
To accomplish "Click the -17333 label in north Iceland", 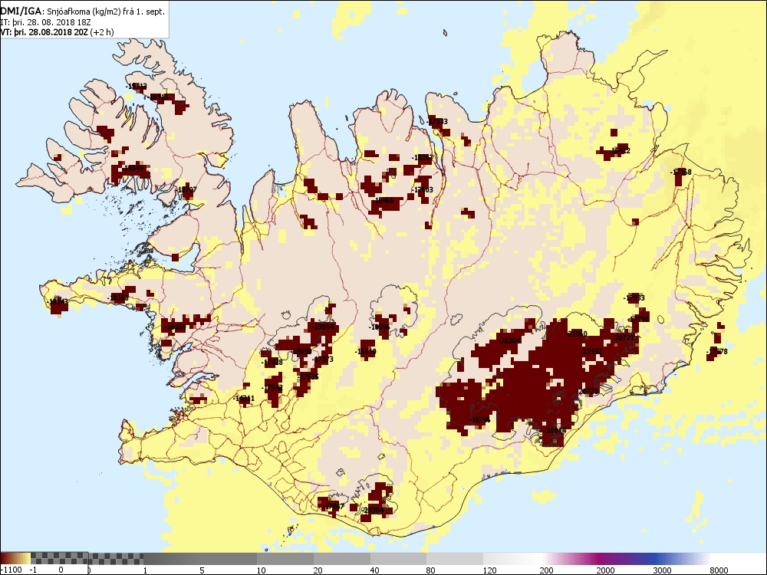I will 437,121.
